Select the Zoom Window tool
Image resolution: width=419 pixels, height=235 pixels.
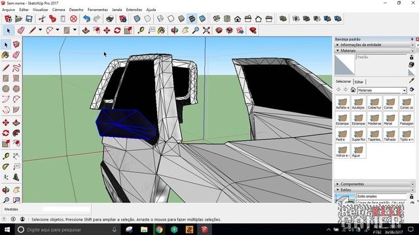[x=16, y=200]
